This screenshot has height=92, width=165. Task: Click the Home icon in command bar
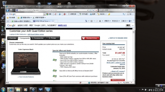[x=86, y=21]
